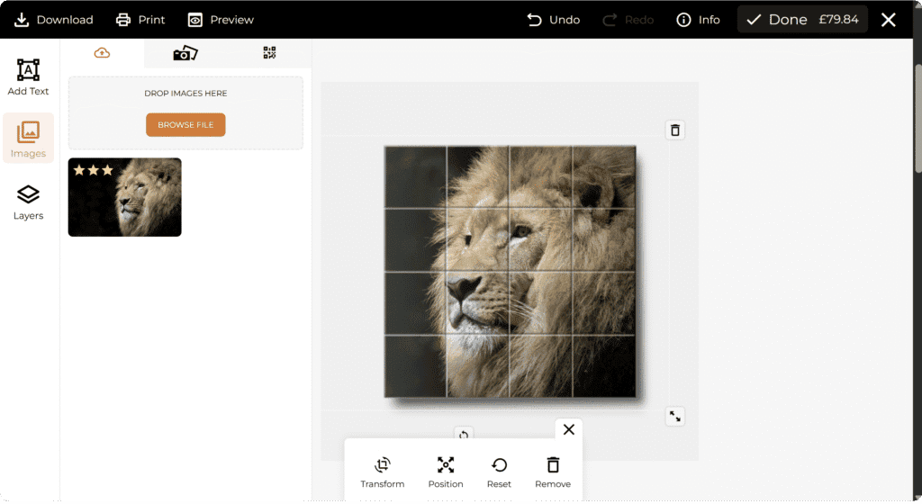Click the Browse File button
The width and height of the screenshot is (922, 504).
click(x=185, y=125)
